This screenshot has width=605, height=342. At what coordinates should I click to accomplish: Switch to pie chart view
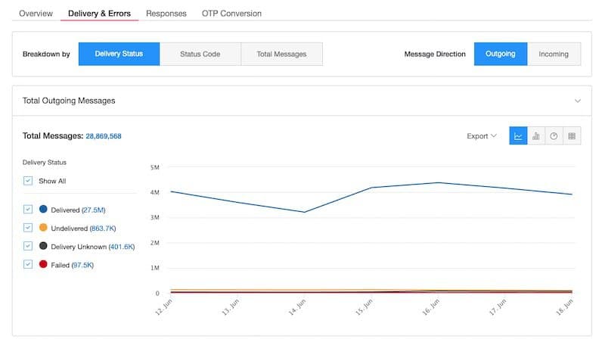tap(554, 136)
